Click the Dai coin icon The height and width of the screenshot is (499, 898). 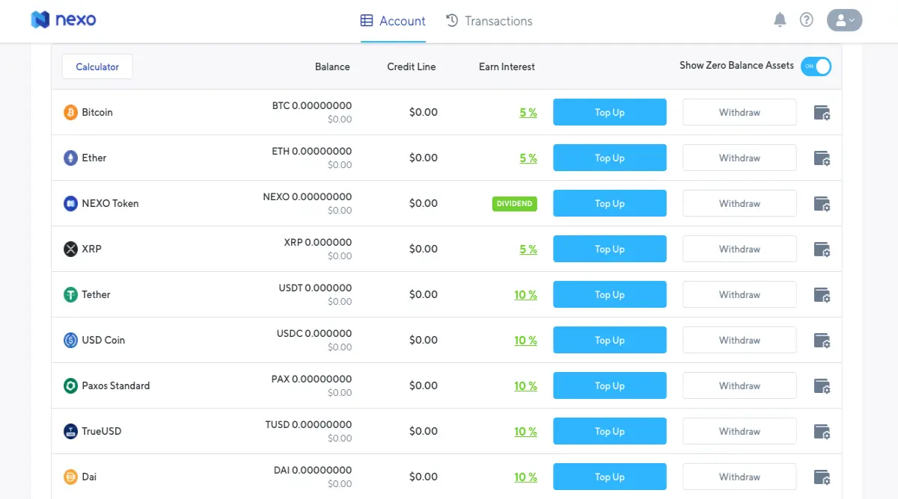[70, 477]
